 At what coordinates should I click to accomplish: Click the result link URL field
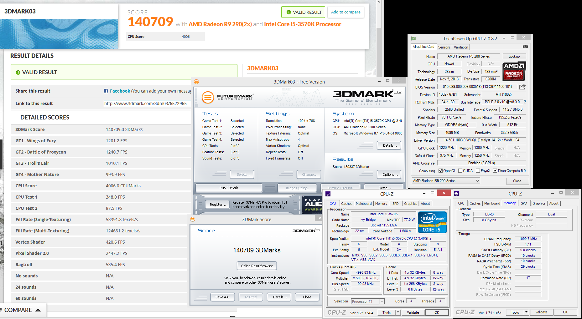[147, 104]
